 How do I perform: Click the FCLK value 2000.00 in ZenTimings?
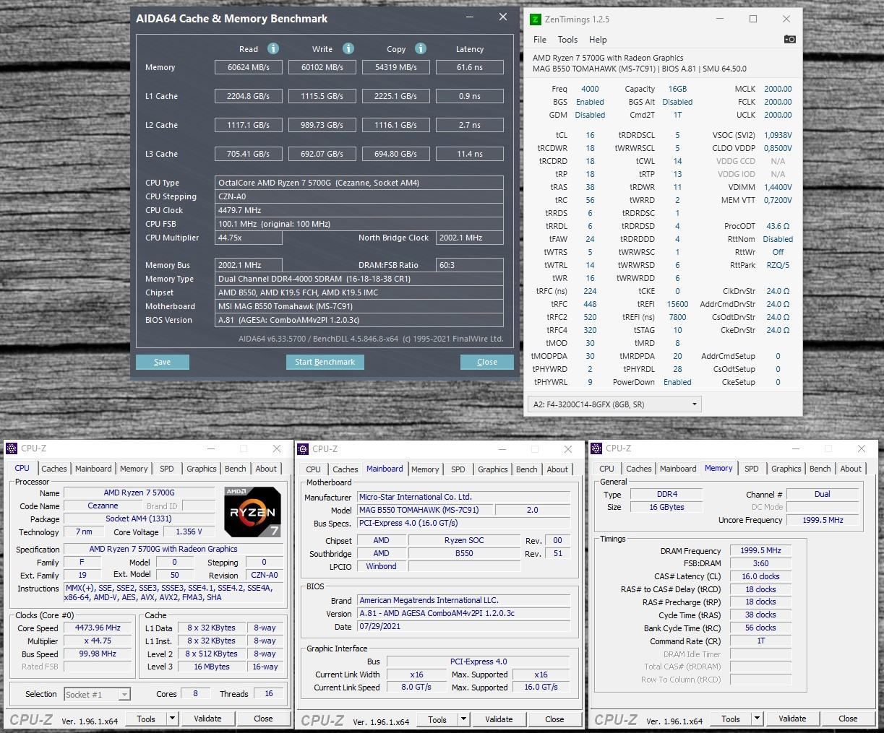(778, 102)
